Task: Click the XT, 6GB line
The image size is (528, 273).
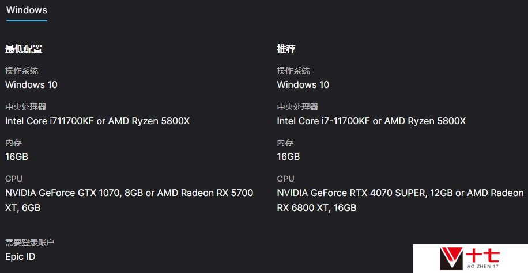Action: click(x=23, y=208)
